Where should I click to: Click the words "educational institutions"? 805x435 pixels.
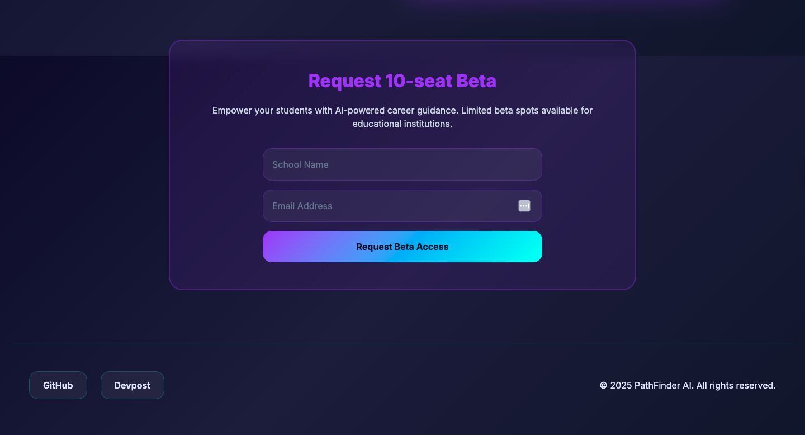click(402, 124)
